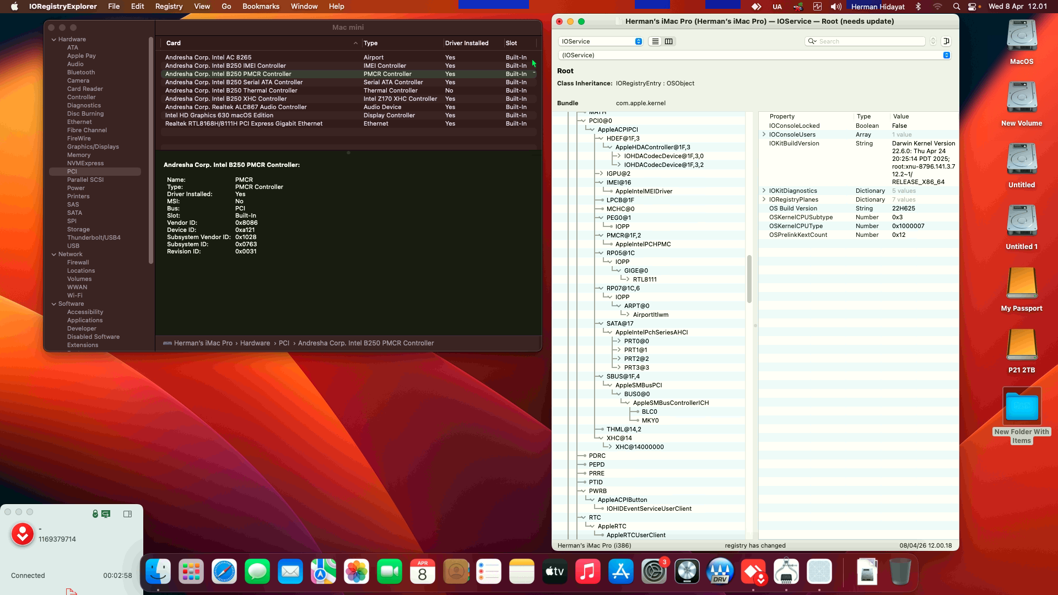Select Graphics/Displays in the System Information sidebar

93,147
